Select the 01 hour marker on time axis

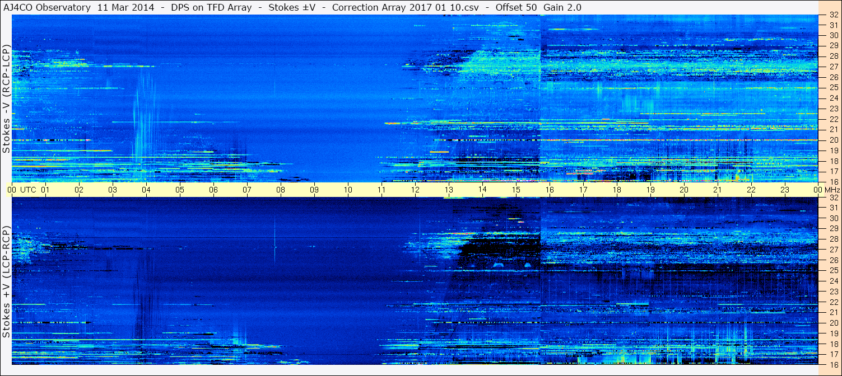click(45, 190)
